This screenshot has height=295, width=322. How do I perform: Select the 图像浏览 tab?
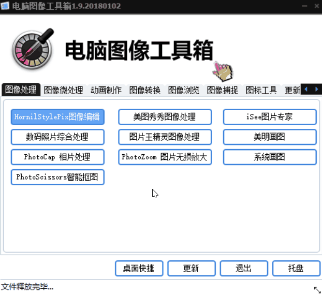coord(184,90)
